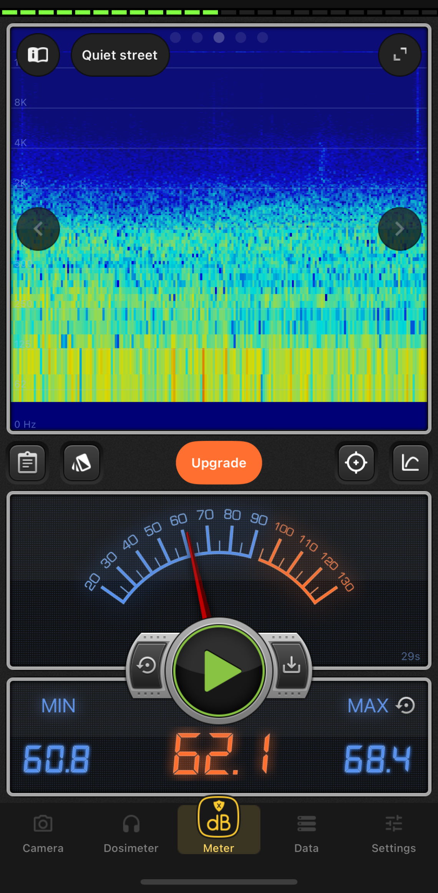The image size is (438, 893).
Task: Save the recording with the download button
Action: point(291,665)
